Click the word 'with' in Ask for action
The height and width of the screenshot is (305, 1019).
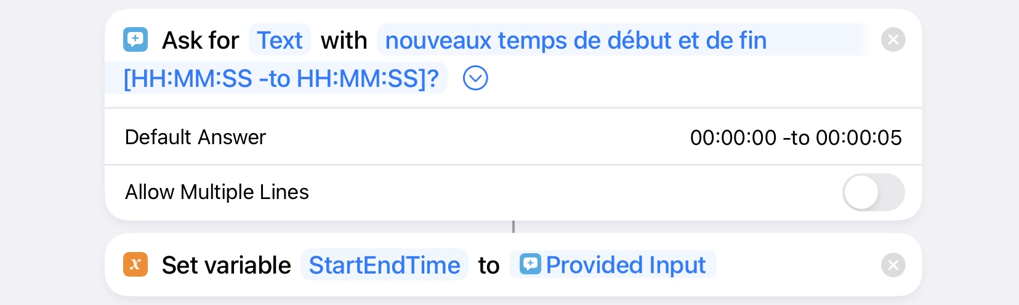[x=344, y=41]
